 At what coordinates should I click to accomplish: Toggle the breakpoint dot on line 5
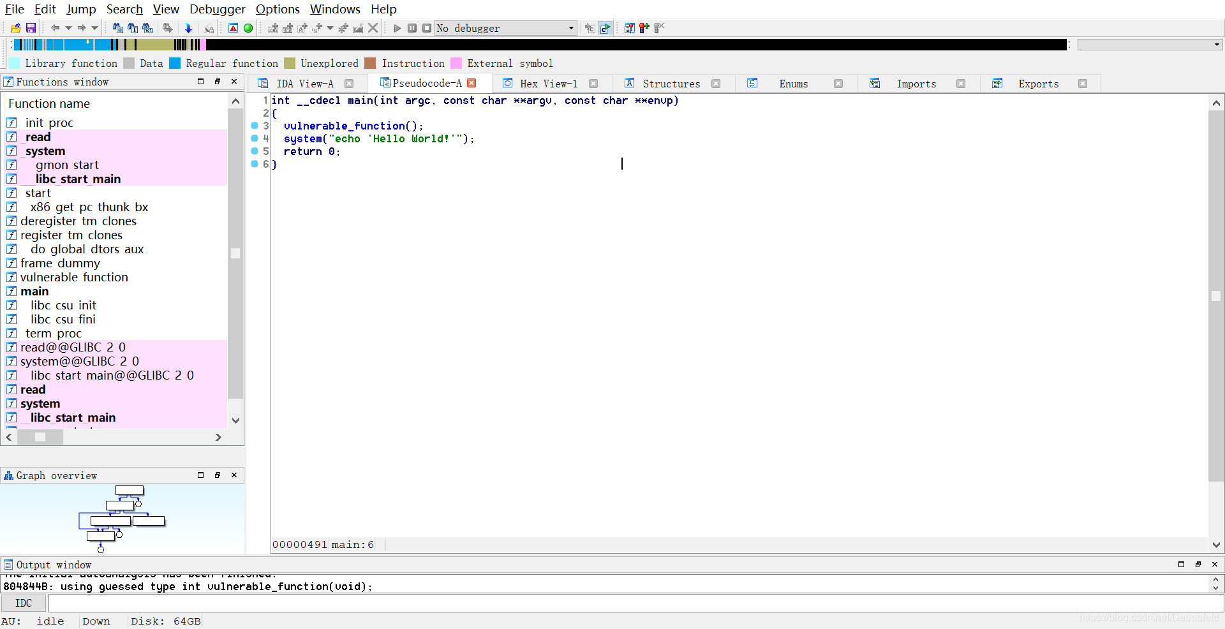(255, 151)
